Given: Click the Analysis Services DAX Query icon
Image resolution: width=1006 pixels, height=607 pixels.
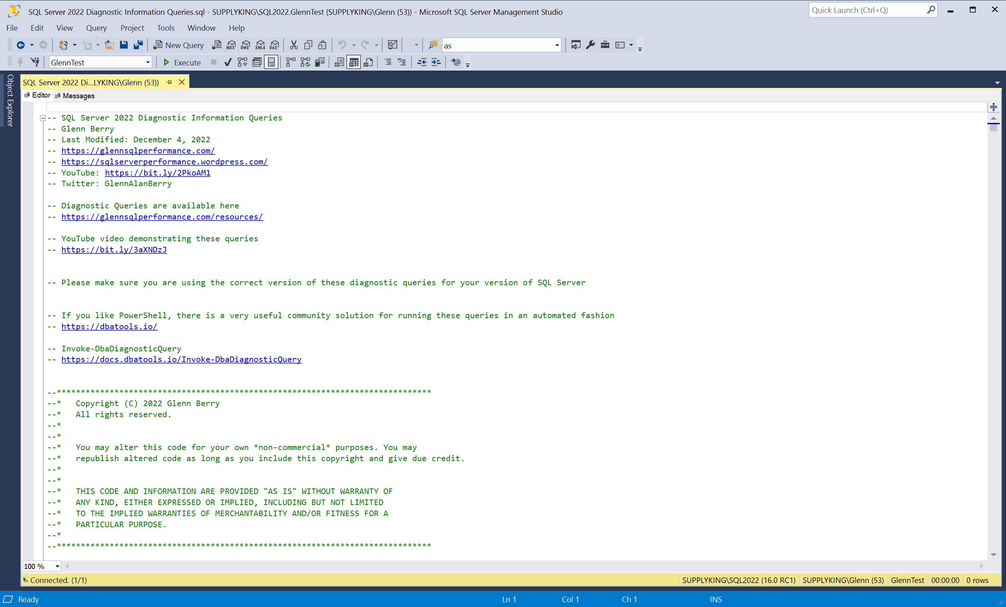Looking at the screenshot, I should 275,45.
